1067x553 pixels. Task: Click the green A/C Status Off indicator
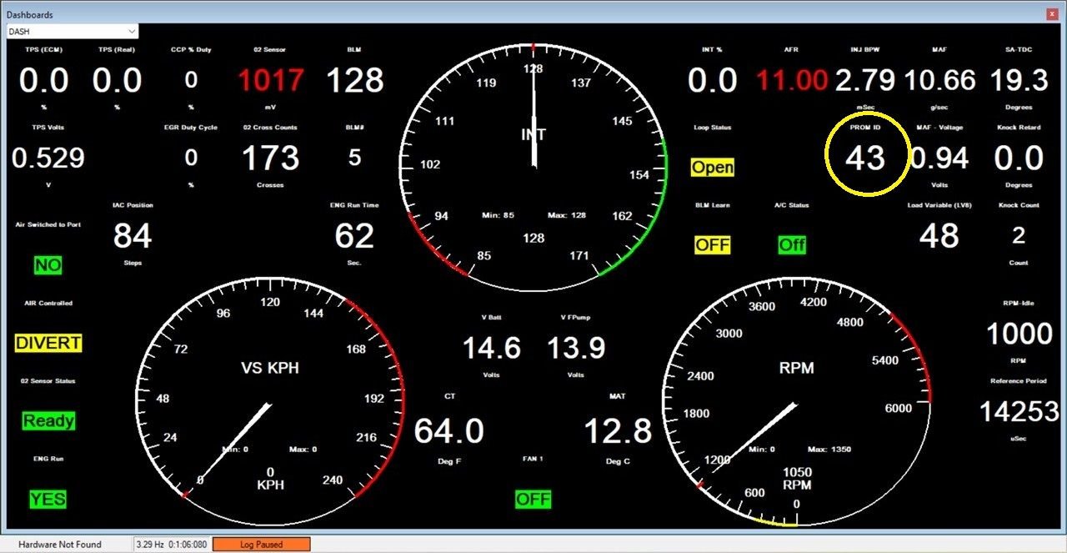pos(792,245)
